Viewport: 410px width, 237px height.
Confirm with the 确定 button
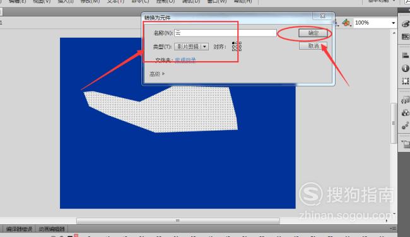pyautogui.click(x=313, y=33)
